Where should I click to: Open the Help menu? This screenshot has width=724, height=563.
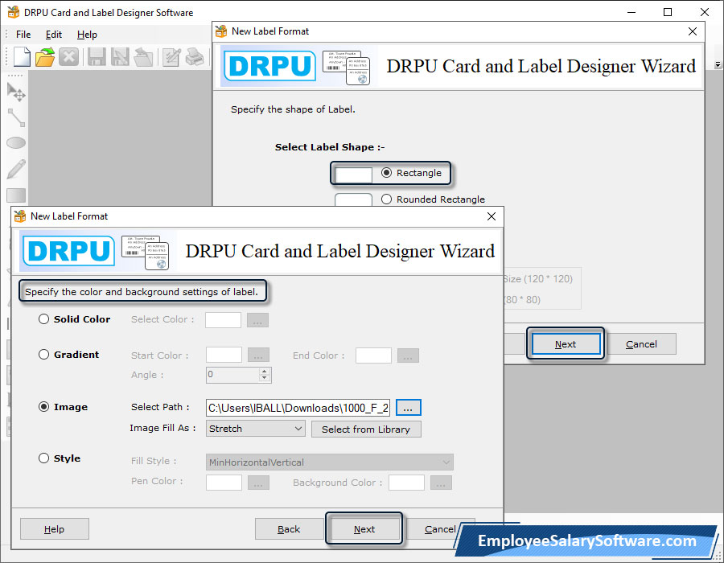click(87, 35)
